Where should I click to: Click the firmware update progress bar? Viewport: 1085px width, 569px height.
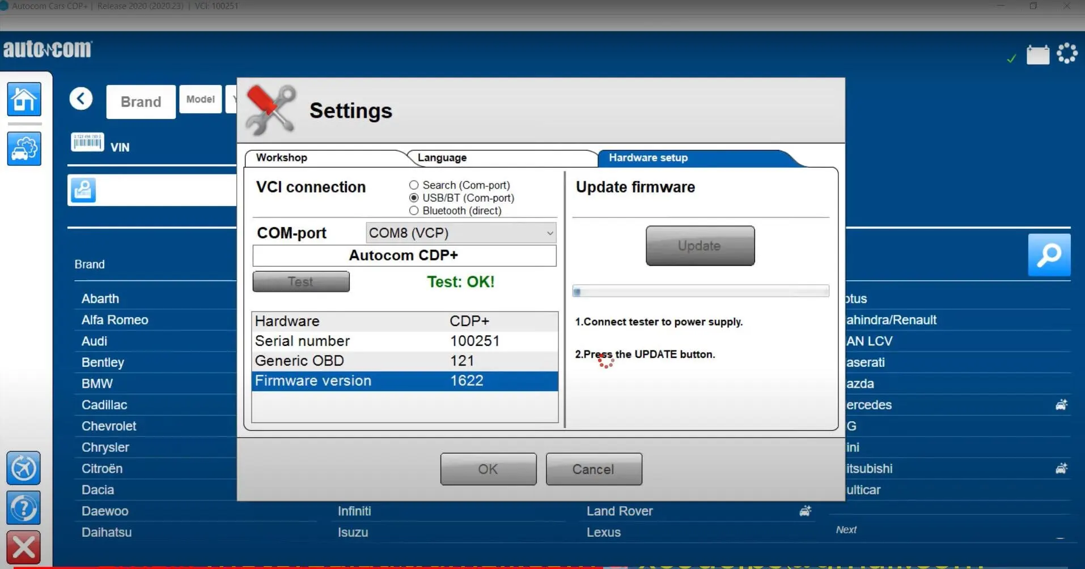[x=701, y=292]
